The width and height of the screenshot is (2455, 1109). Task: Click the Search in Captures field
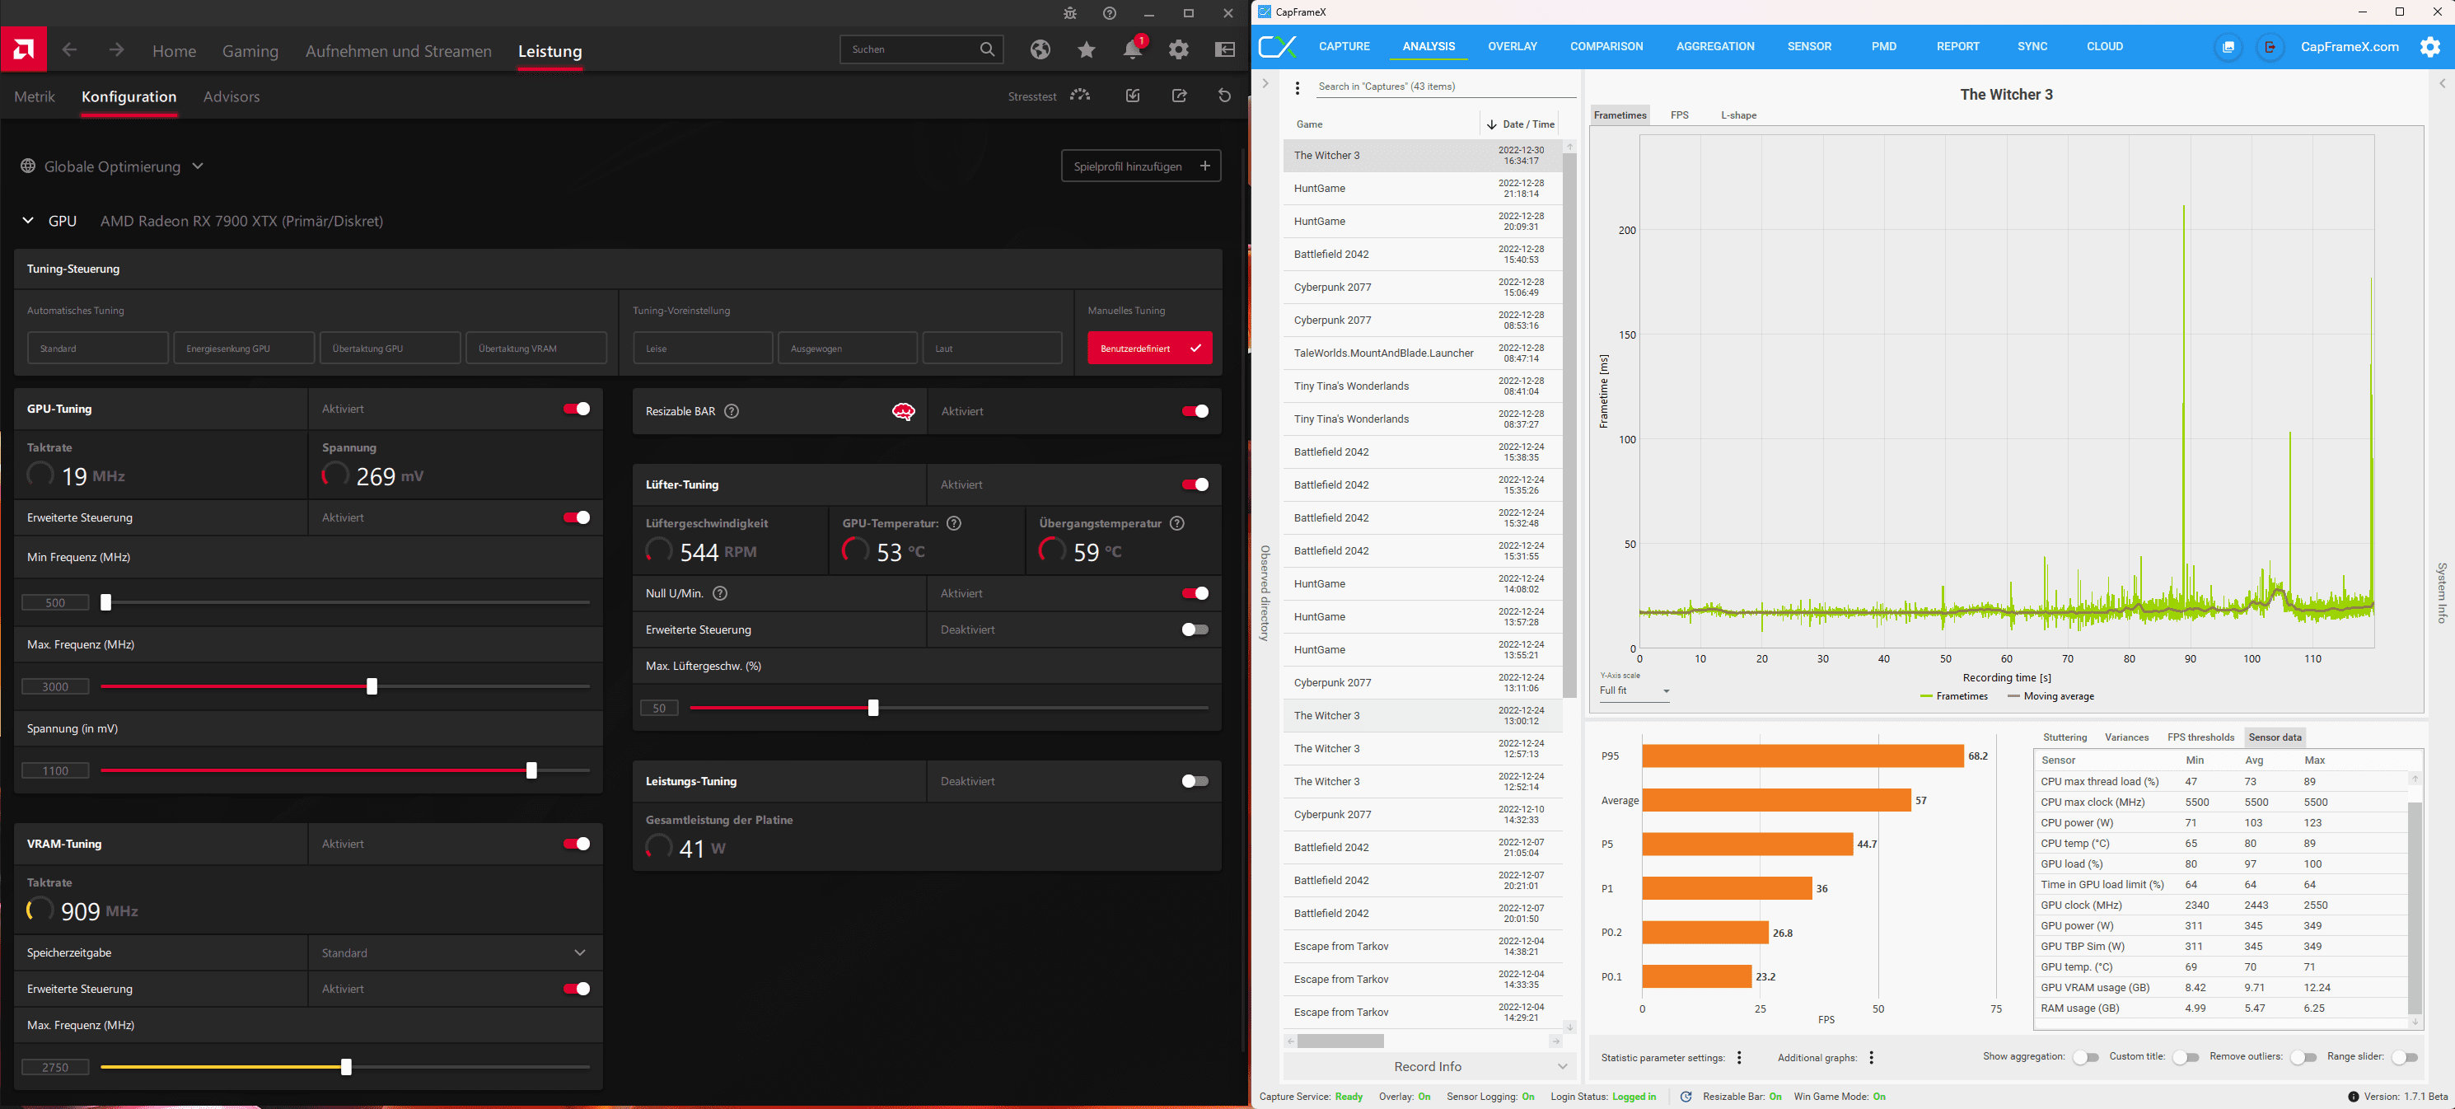coord(1446,87)
